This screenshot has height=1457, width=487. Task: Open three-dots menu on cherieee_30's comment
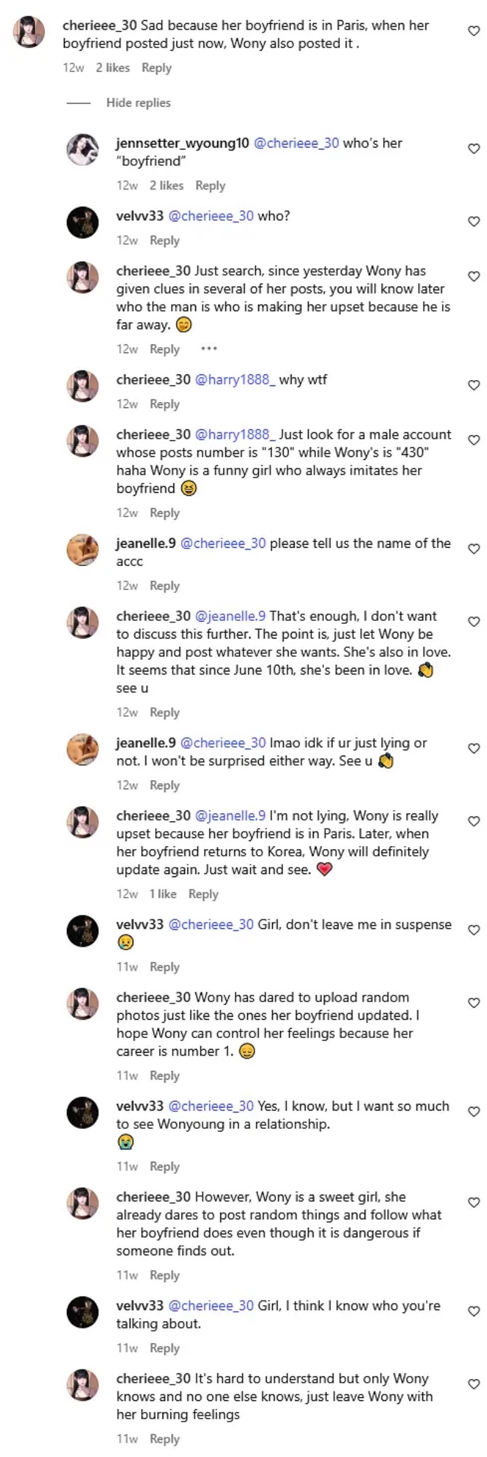(209, 349)
